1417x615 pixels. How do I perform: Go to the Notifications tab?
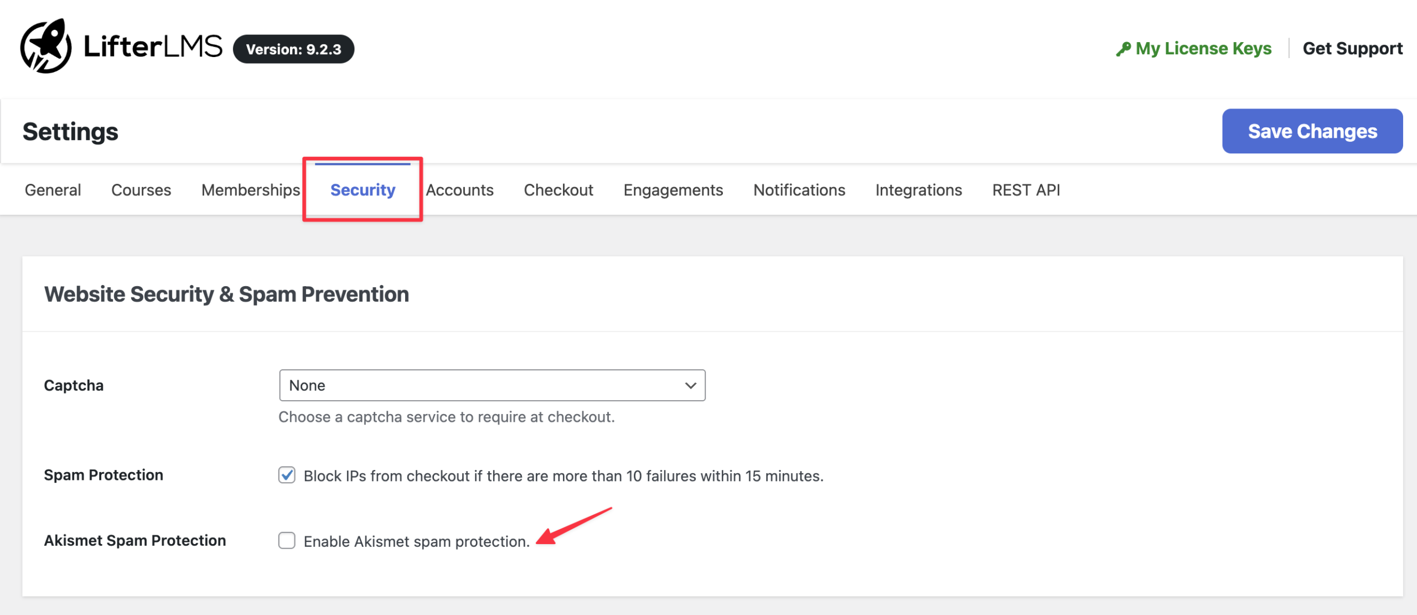click(x=799, y=190)
